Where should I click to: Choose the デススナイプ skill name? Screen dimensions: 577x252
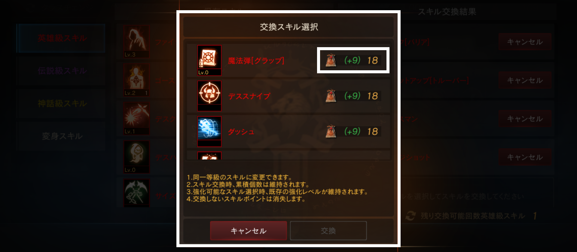(x=249, y=96)
